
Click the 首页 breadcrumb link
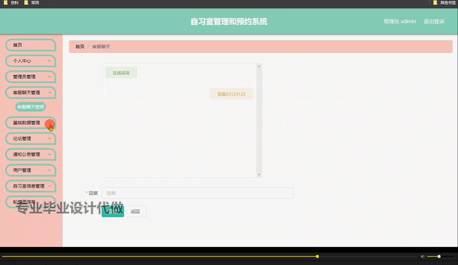79,46
